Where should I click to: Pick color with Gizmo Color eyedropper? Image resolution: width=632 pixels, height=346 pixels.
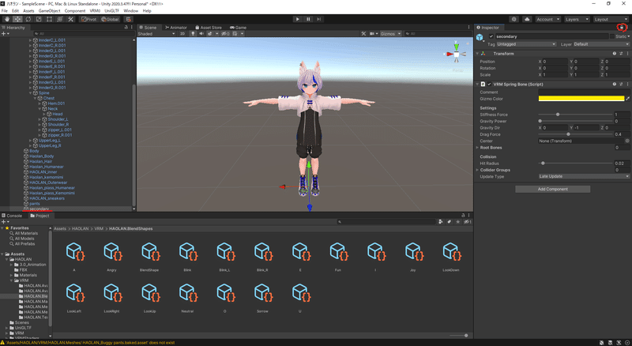(627, 99)
